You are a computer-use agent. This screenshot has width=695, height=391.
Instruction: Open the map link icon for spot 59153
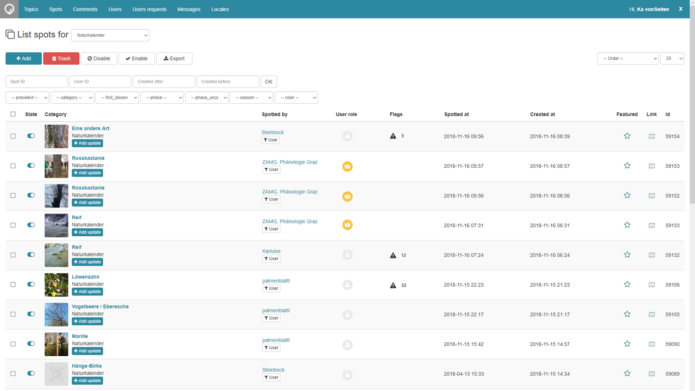pos(652,166)
